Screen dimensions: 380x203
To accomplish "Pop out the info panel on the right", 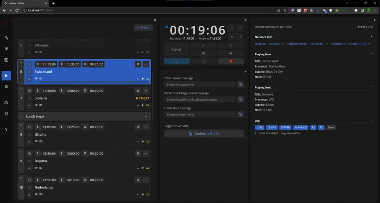I will click(x=374, y=21).
